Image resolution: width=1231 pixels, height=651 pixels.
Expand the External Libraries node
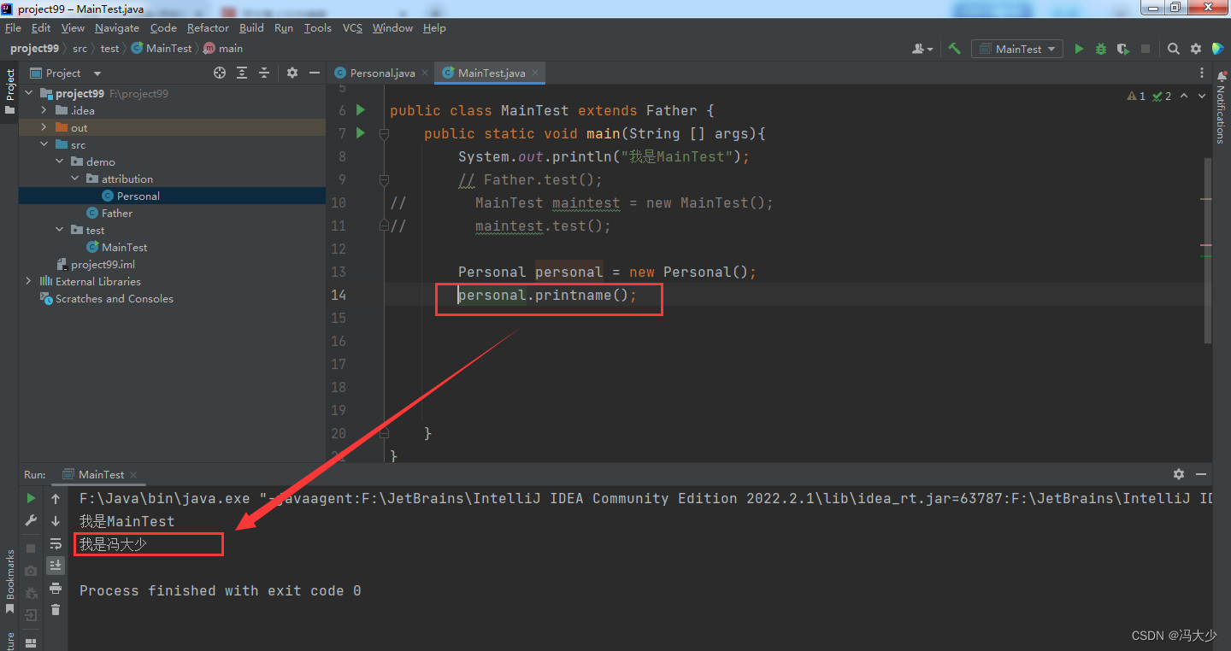click(x=28, y=281)
